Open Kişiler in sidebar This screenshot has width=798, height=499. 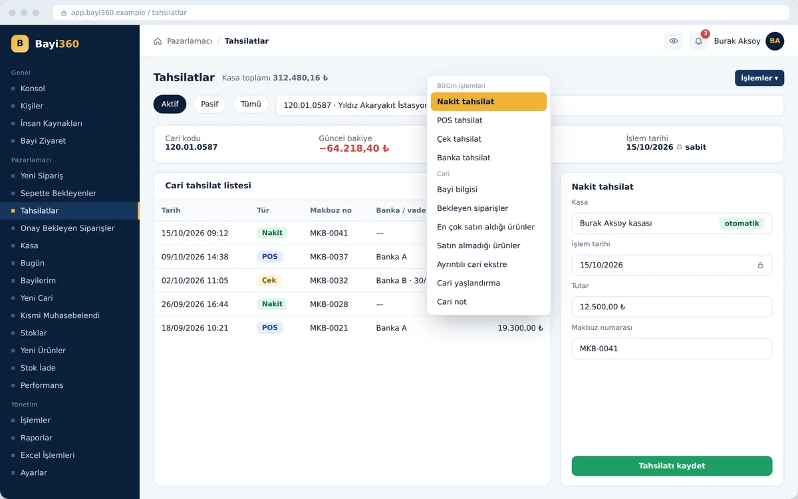click(x=70, y=106)
